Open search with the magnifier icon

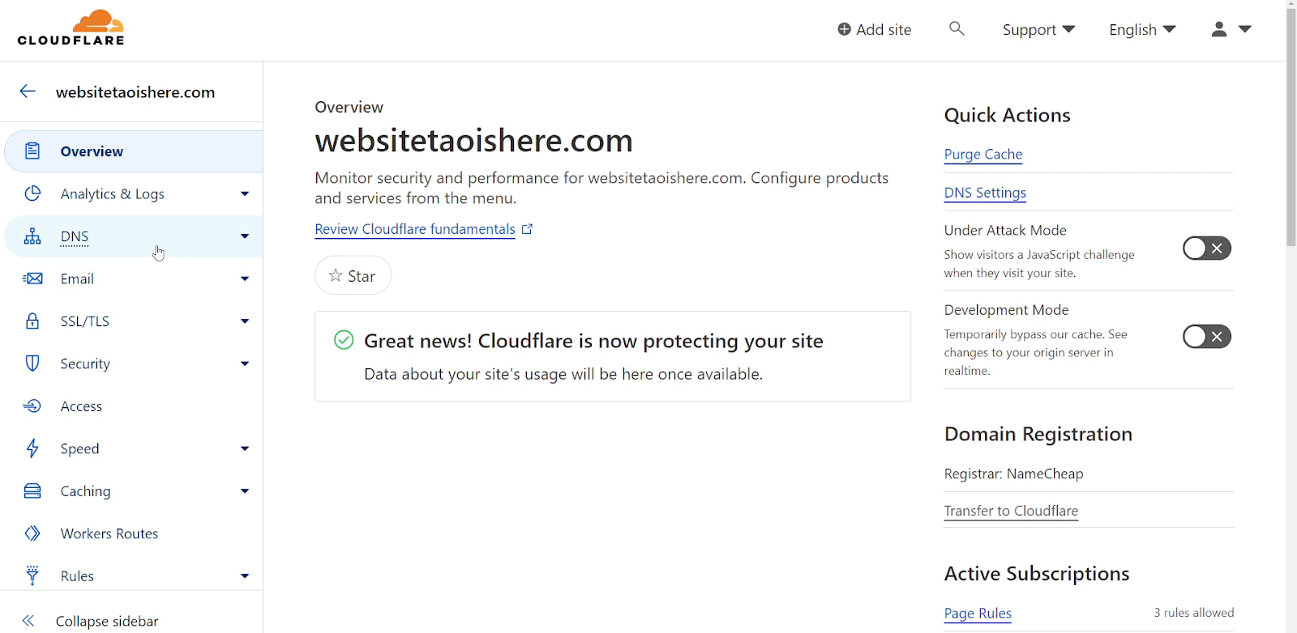pyautogui.click(x=957, y=29)
